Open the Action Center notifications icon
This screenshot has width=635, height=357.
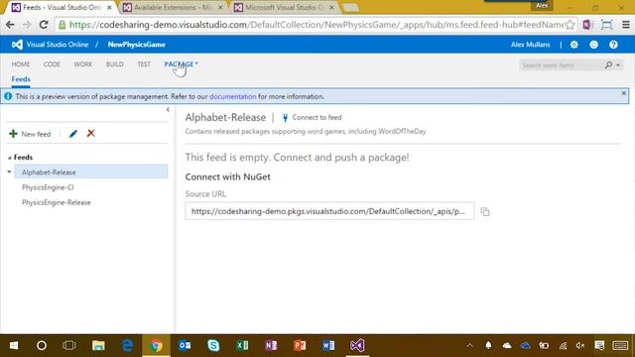coord(599,345)
